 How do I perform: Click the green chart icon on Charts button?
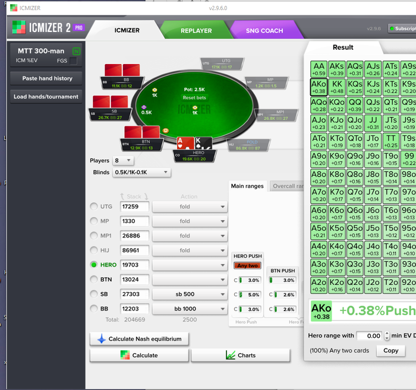pos(231,355)
